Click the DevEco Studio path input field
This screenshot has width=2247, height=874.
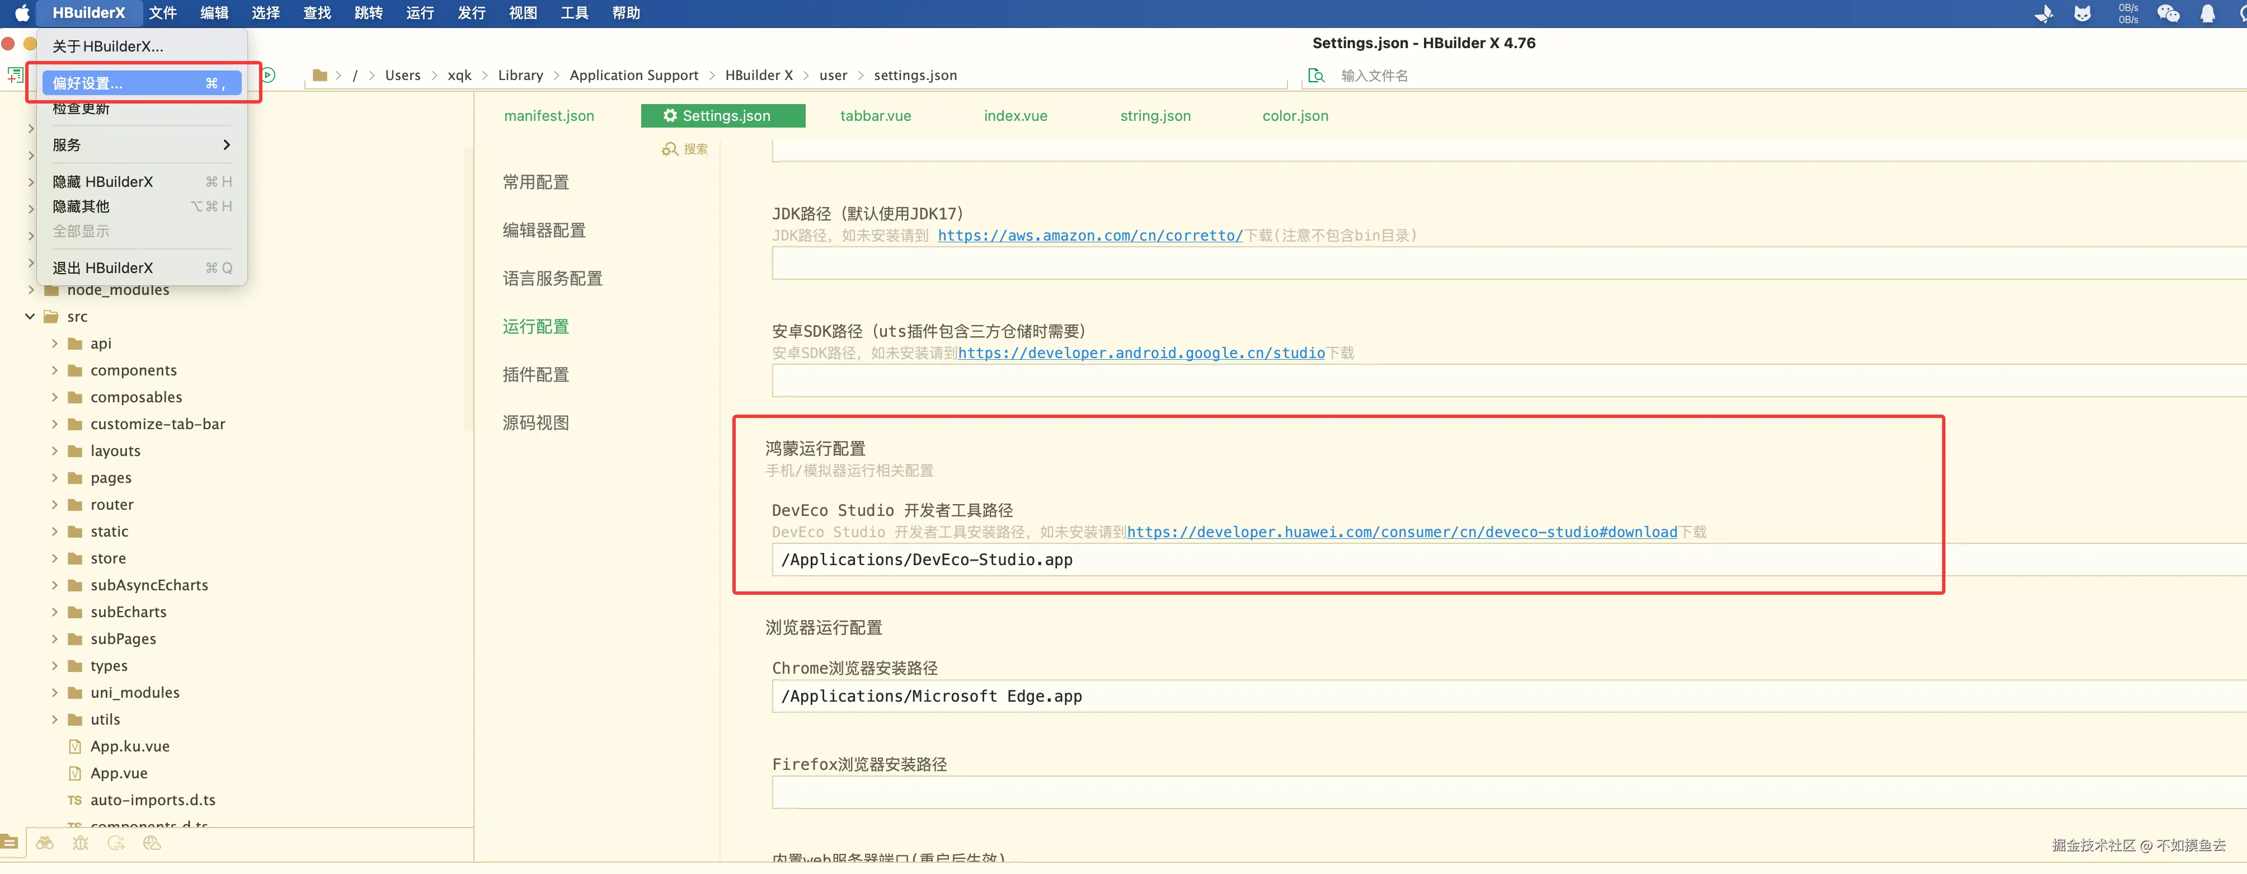[1309, 560]
